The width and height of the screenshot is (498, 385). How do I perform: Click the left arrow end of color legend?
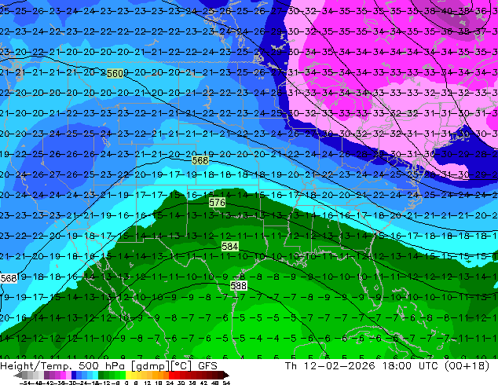click(x=18, y=375)
